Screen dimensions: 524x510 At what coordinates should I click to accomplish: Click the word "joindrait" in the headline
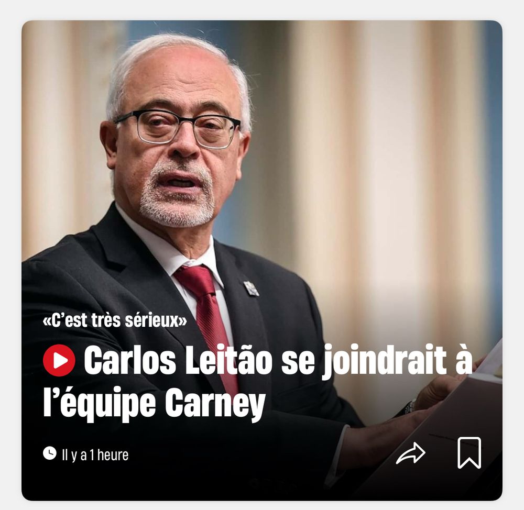click(384, 362)
